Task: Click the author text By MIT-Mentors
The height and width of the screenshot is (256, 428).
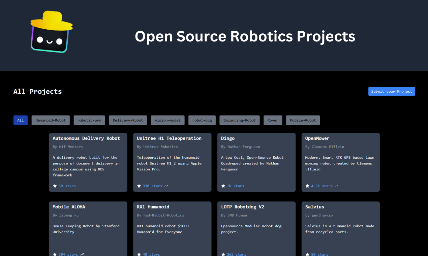Action: point(68,147)
